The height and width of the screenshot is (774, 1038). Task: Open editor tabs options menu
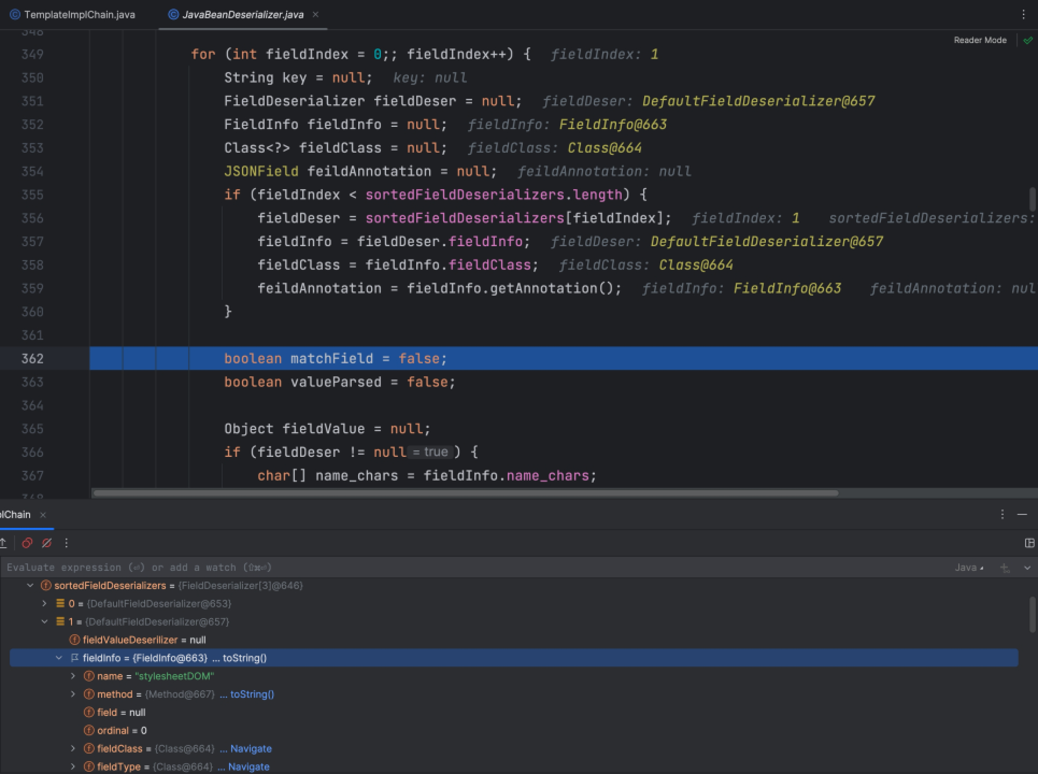1023,15
